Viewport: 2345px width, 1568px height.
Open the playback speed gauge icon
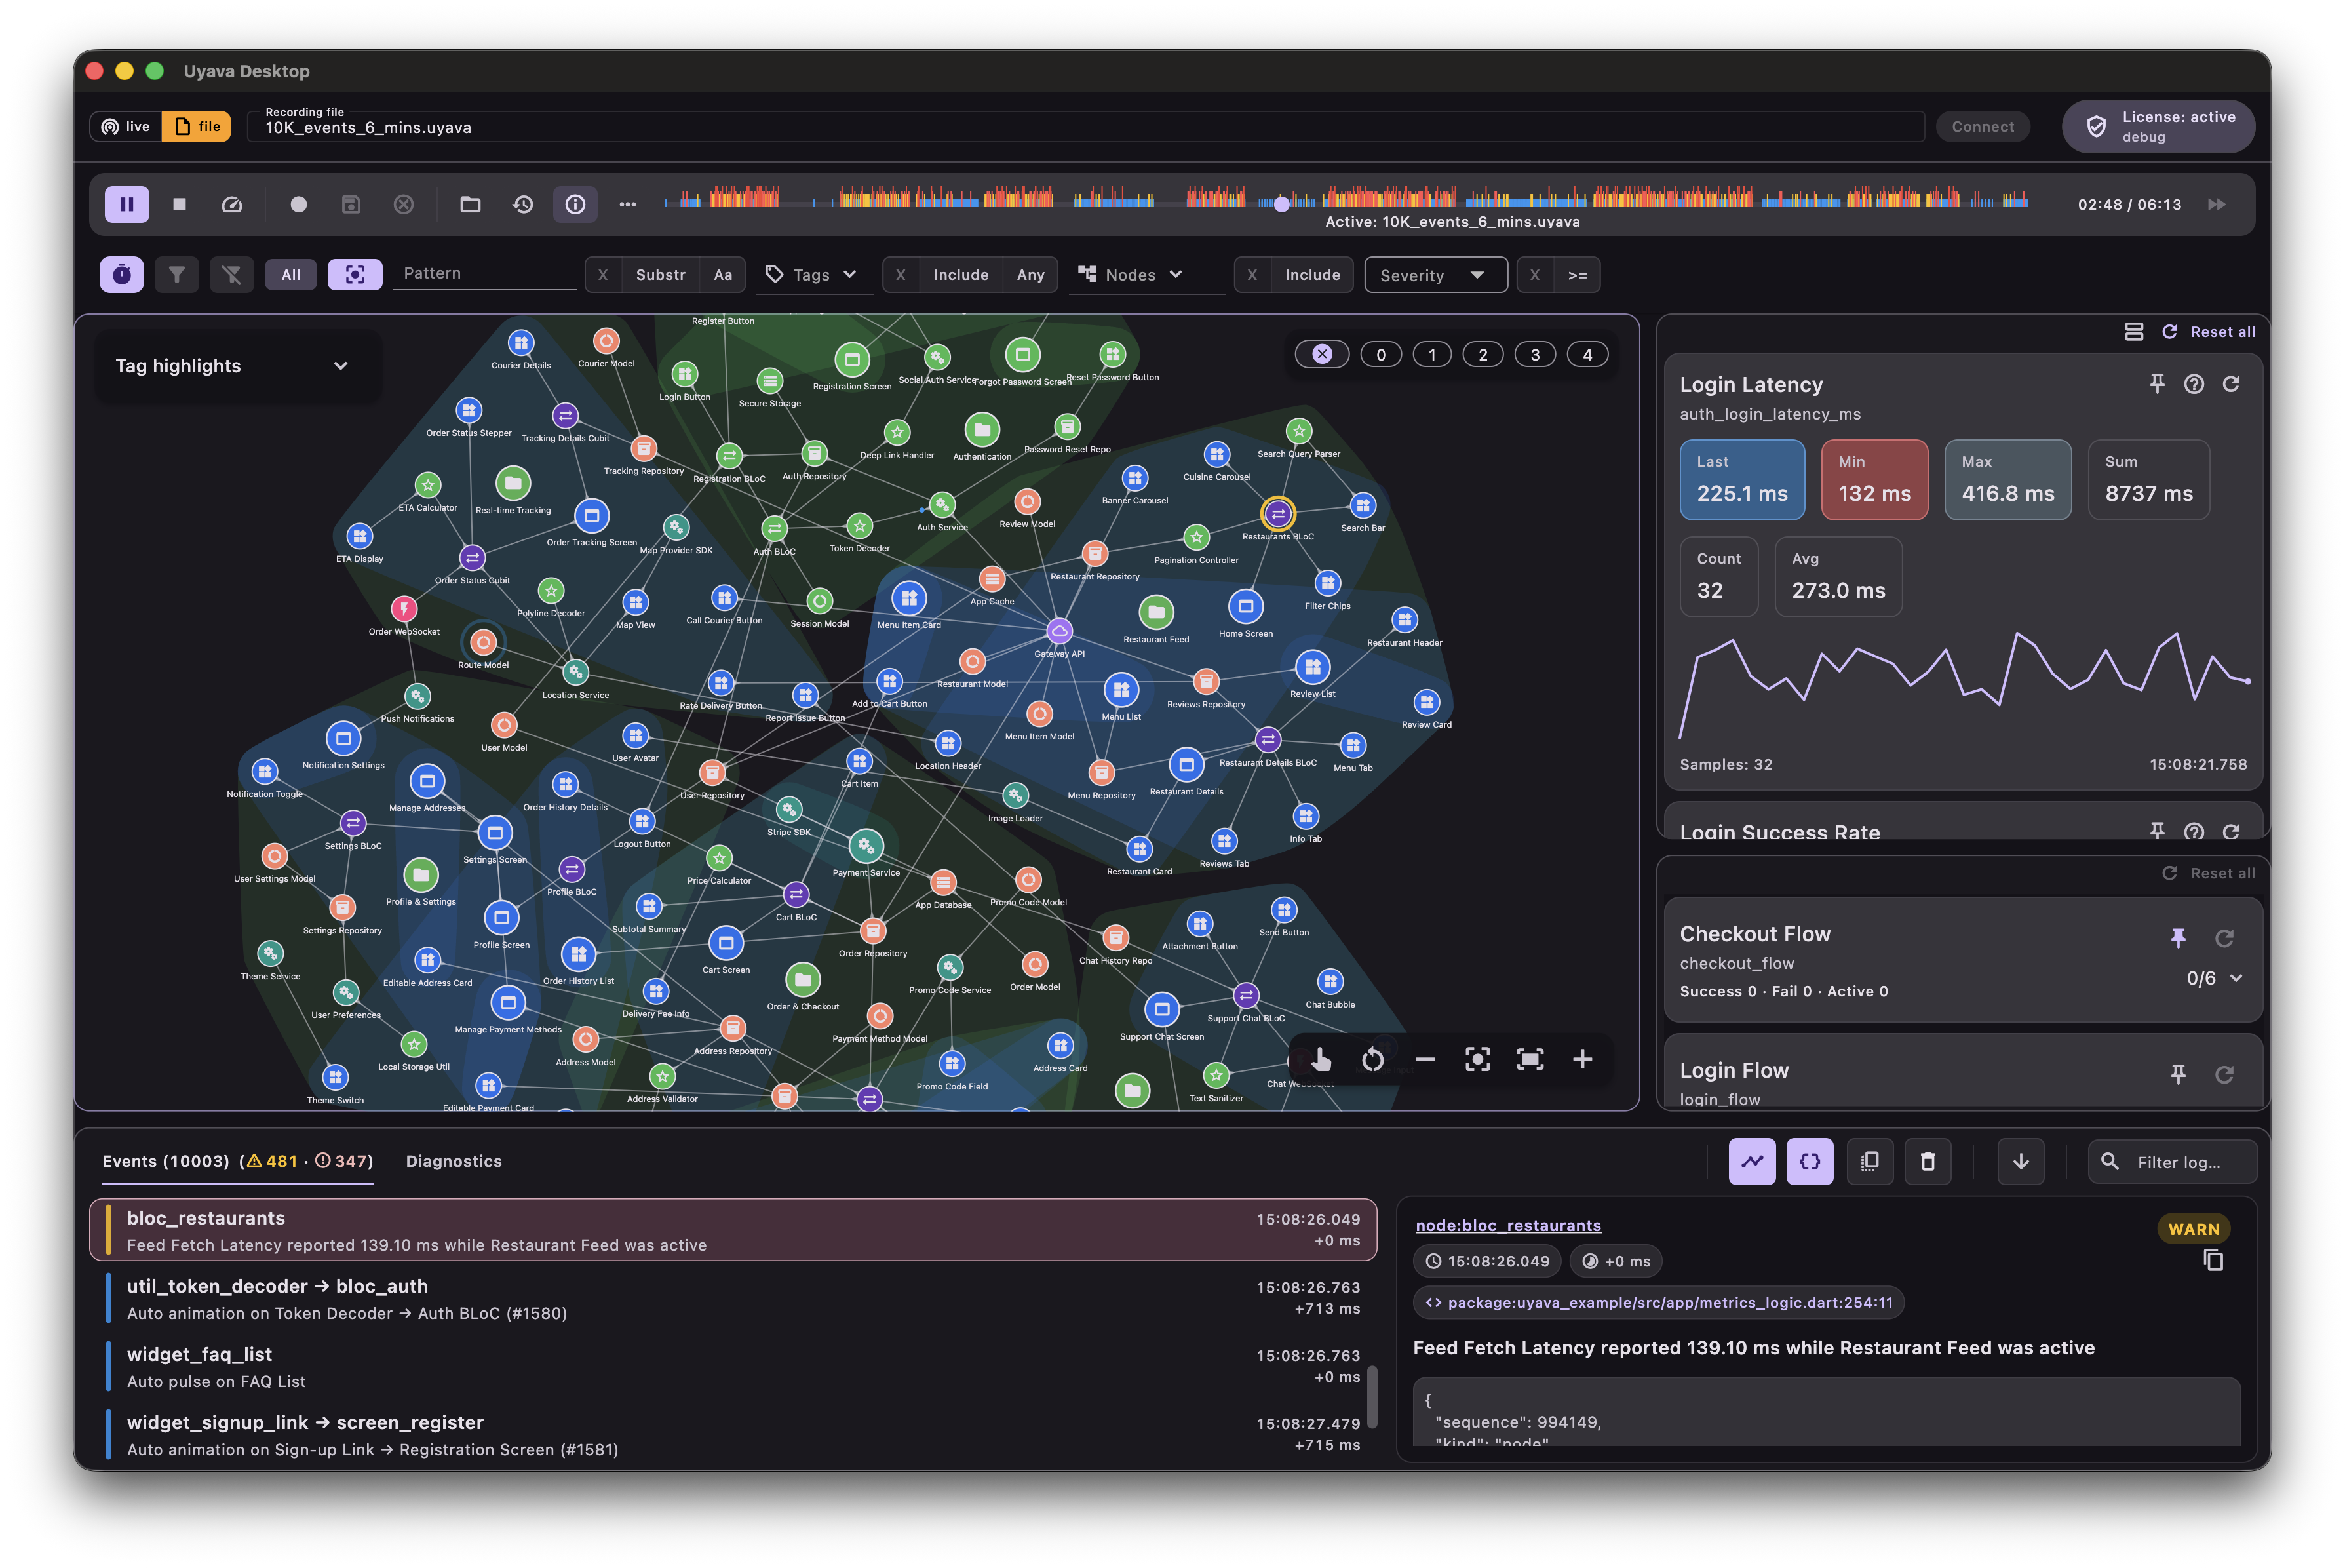(x=232, y=204)
